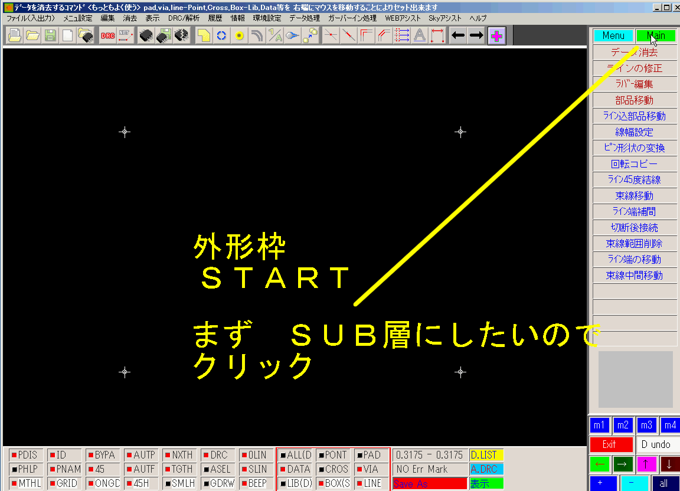The height and width of the screenshot is (491, 680).
Task: Toggle the LINE erase target
Action: (x=372, y=483)
